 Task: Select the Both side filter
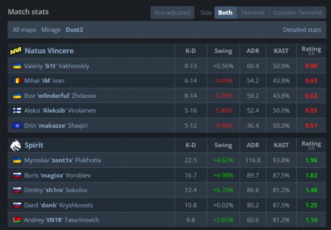point(225,12)
